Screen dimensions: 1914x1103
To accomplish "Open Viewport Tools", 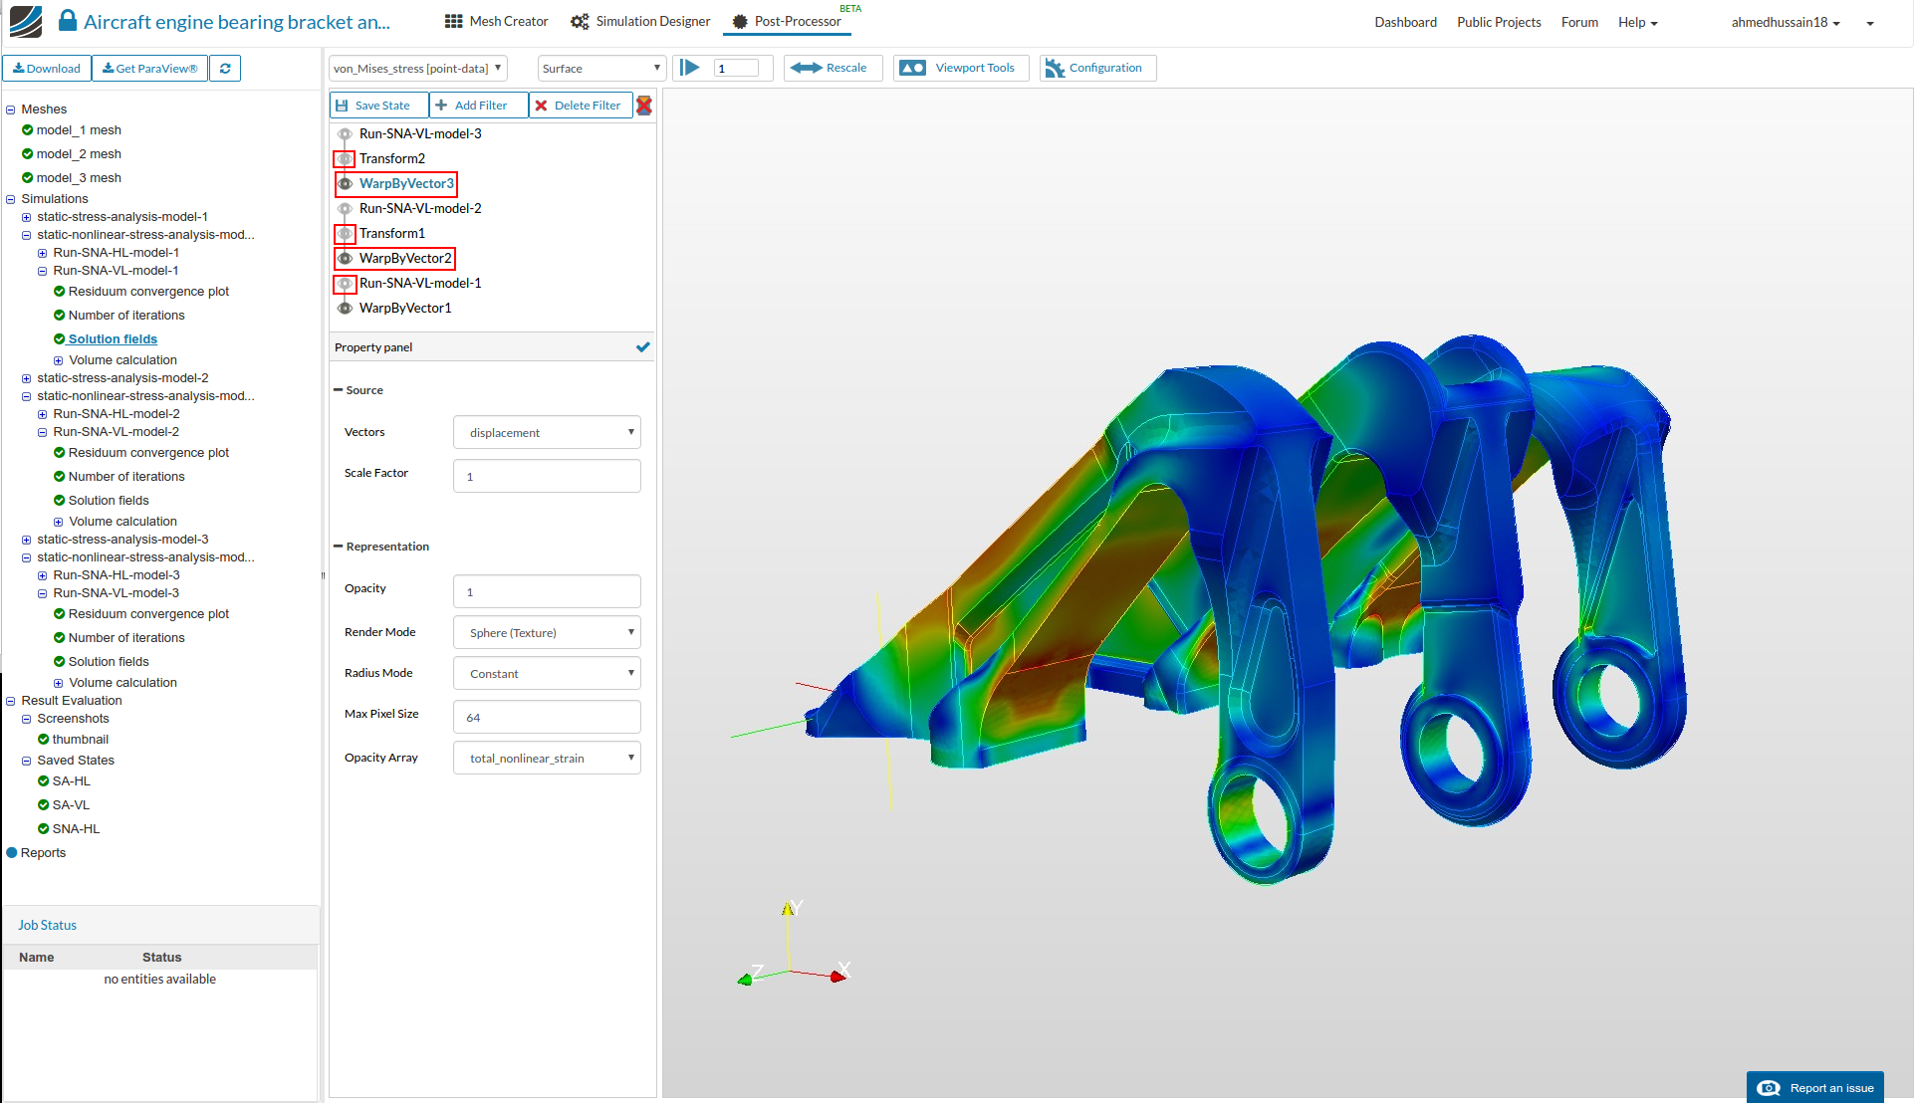I will coord(960,68).
